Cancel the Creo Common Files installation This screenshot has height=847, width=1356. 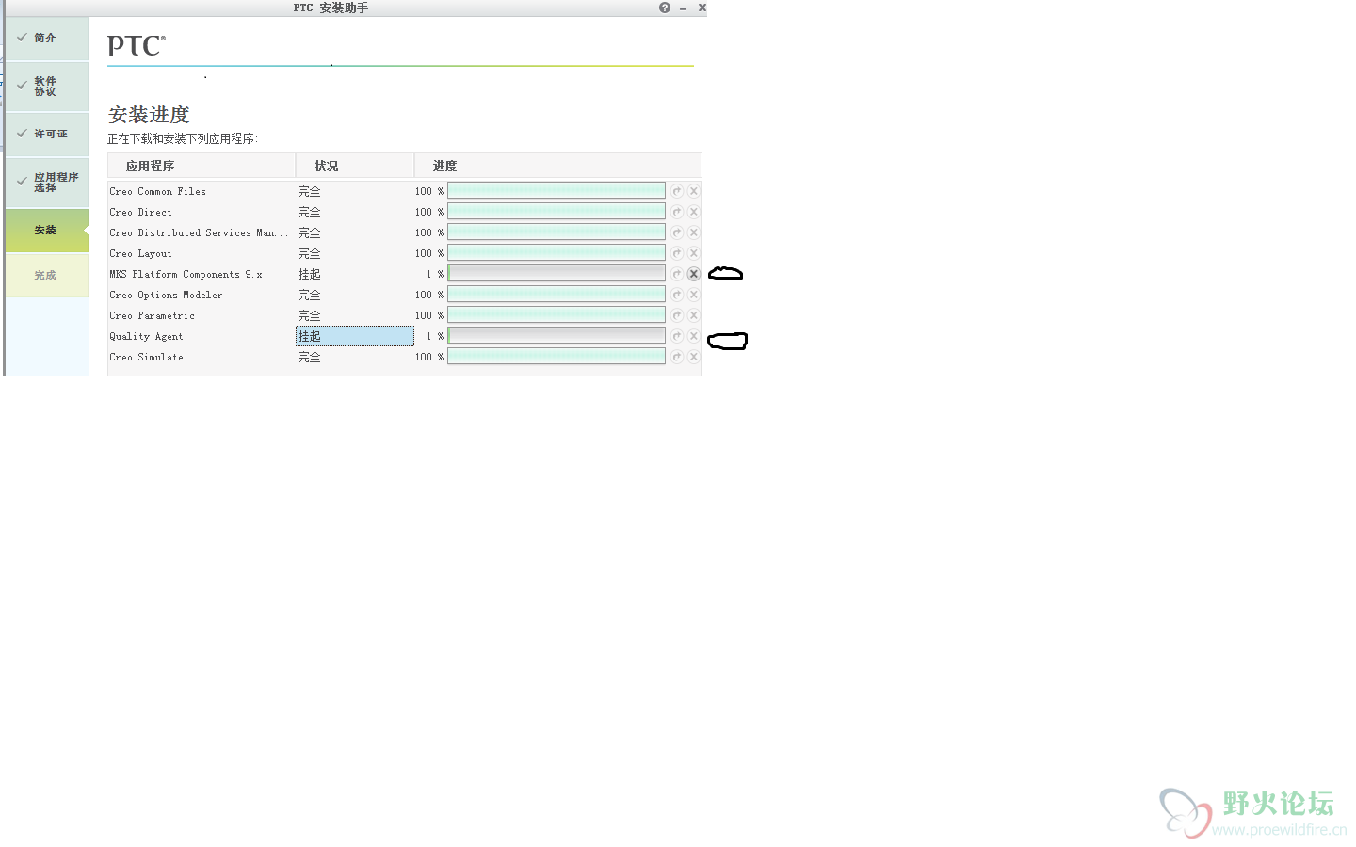tap(694, 191)
